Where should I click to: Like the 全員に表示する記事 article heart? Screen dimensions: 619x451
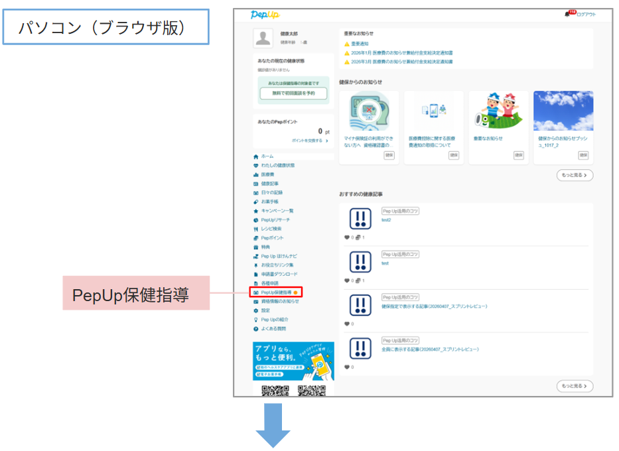[x=347, y=367]
